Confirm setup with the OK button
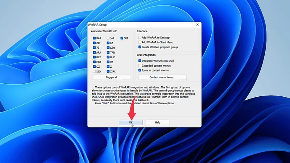Screen dimensions: 290x163 (x=131, y=122)
